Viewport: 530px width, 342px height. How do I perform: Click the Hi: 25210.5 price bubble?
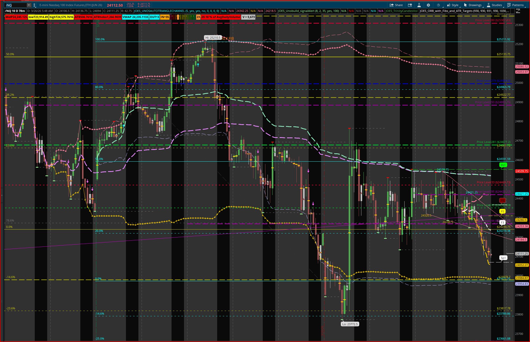click(x=213, y=38)
